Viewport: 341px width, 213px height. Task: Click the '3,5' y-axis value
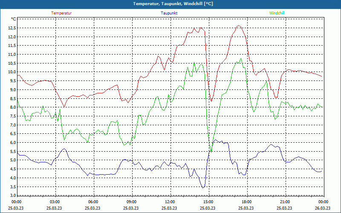click(x=13, y=187)
